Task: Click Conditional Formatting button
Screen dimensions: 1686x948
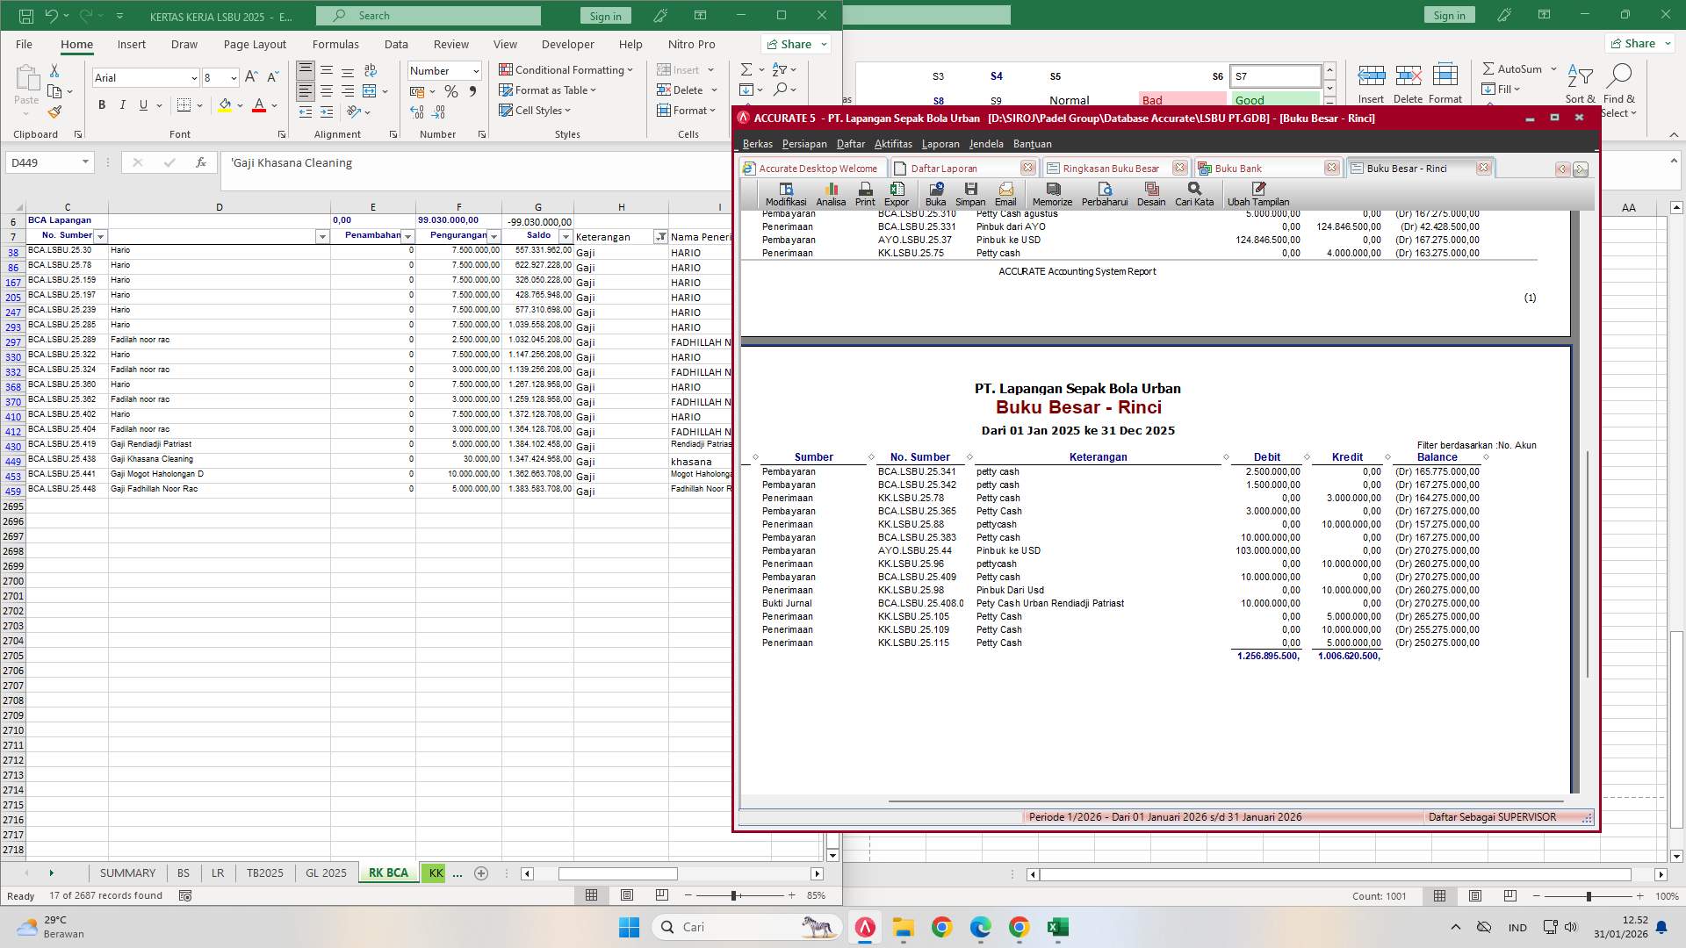Action: [566, 70]
